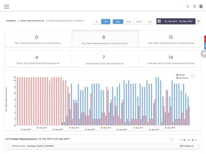Click Average Active Sales Representative/Day card
The width and height of the screenshot is (206, 154).
click(170, 59)
